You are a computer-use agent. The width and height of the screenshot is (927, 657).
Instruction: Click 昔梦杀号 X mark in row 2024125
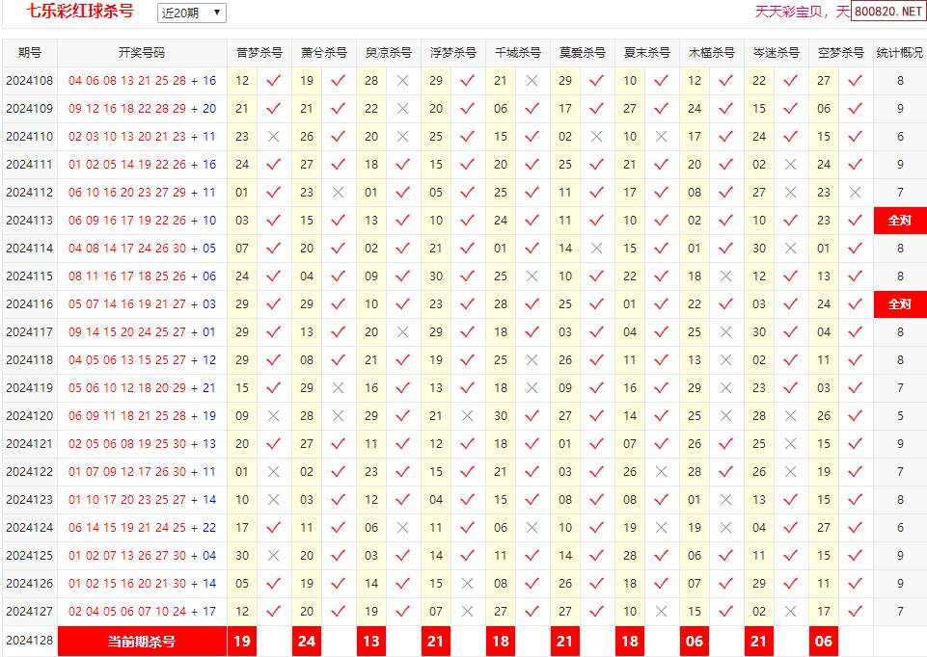273,556
